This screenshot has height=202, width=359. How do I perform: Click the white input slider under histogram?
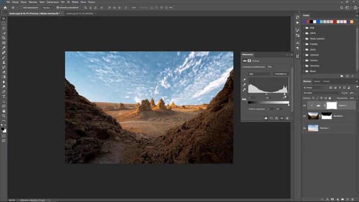(x=284, y=94)
